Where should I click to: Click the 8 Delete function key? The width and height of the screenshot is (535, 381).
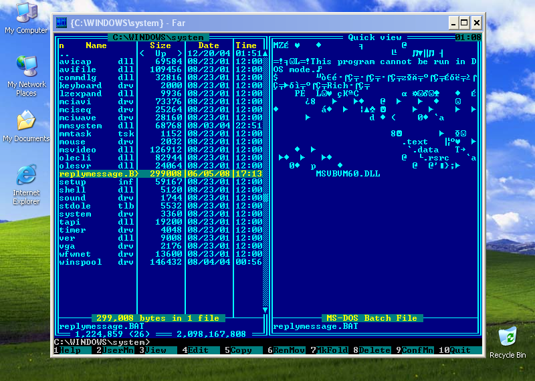[372, 350]
